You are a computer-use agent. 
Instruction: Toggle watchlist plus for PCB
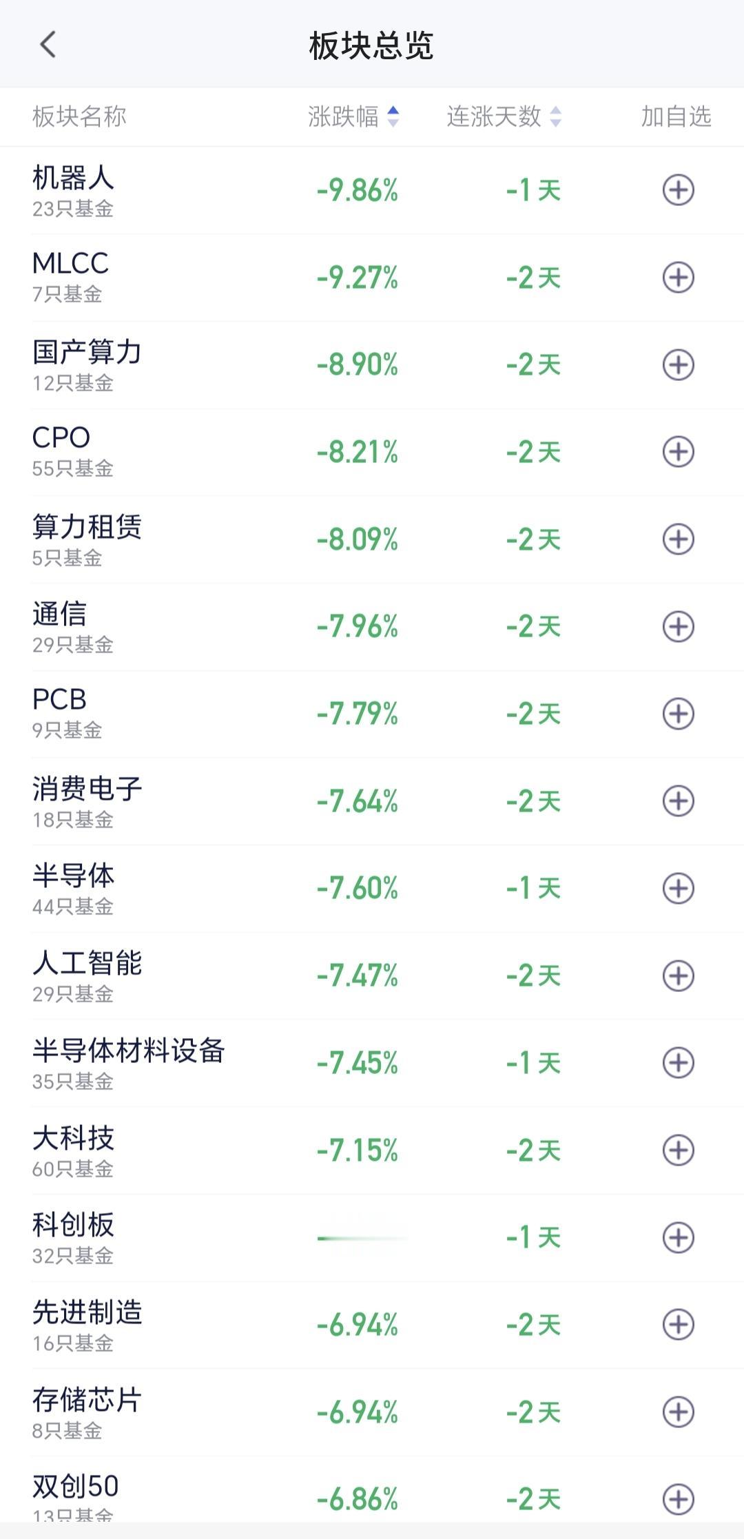(x=678, y=714)
